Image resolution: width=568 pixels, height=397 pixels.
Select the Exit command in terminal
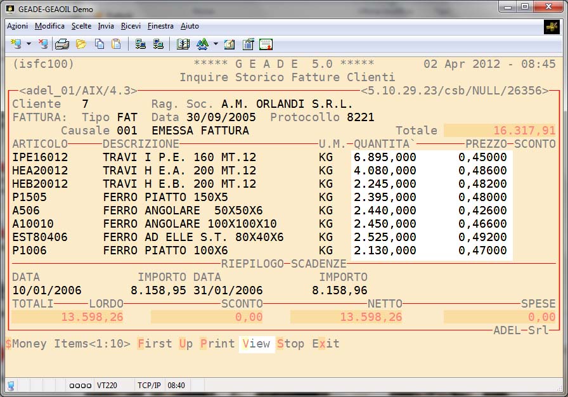pos(325,344)
